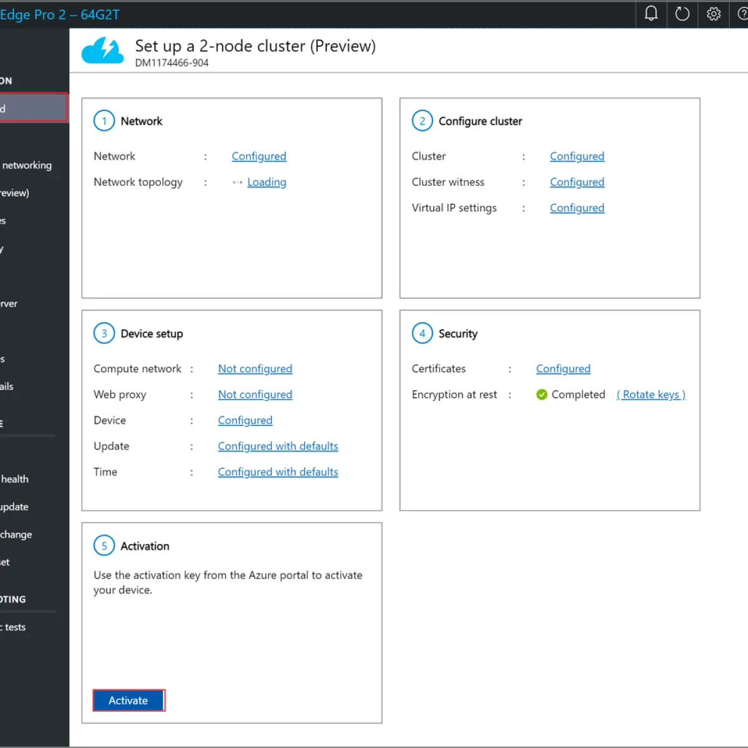748x748 pixels.
Task: Click the Device setup section title
Action: [152, 333]
